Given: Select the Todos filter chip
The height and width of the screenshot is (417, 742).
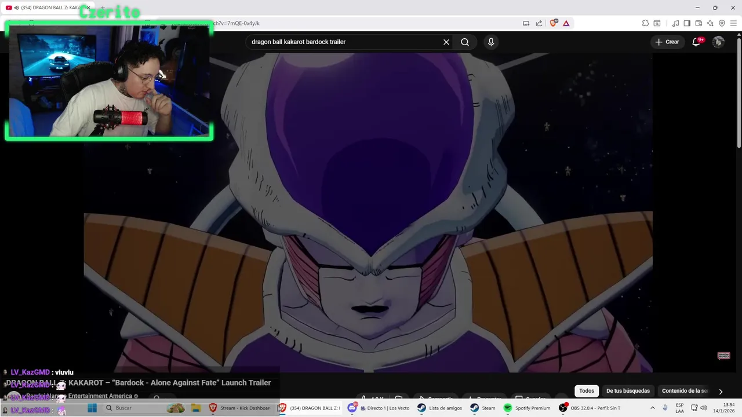Looking at the screenshot, I should 587,391.
